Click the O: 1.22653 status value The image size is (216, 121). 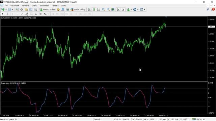pos(137,119)
